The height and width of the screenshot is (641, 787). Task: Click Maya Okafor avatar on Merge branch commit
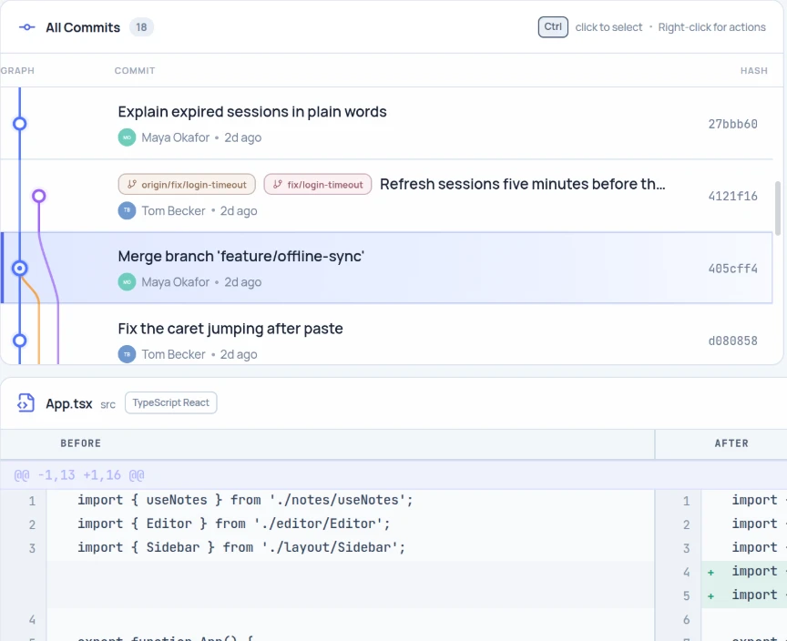point(127,282)
